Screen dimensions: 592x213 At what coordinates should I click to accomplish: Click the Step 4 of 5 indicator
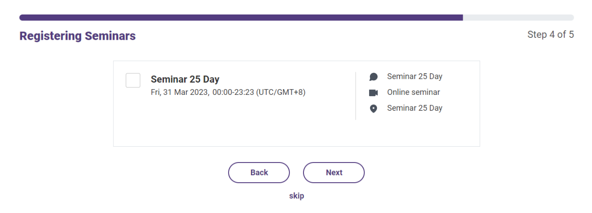pyautogui.click(x=551, y=35)
